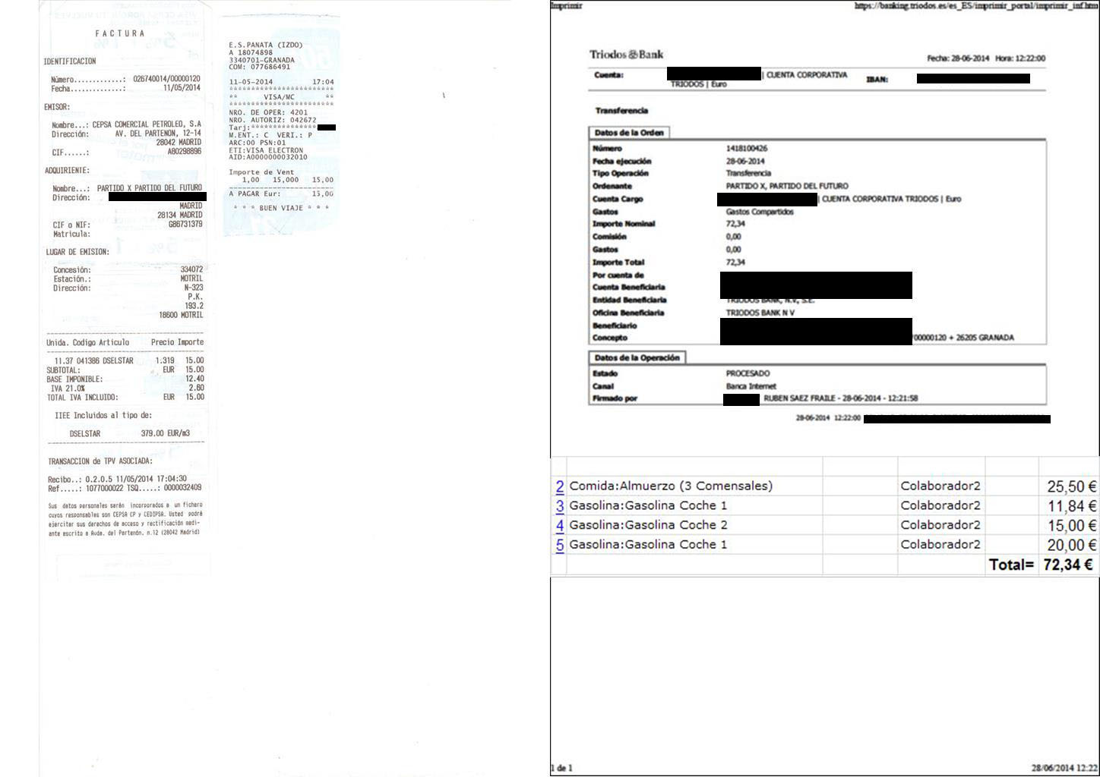Select invoice number 026740014/00000120
This screenshot has width=1100, height=777.
point(166,79)
